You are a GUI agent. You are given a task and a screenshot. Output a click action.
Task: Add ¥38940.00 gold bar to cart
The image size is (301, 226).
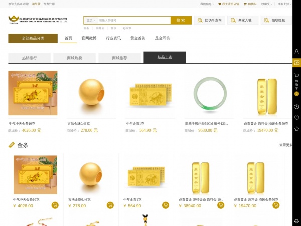click(x=221, y=205)
